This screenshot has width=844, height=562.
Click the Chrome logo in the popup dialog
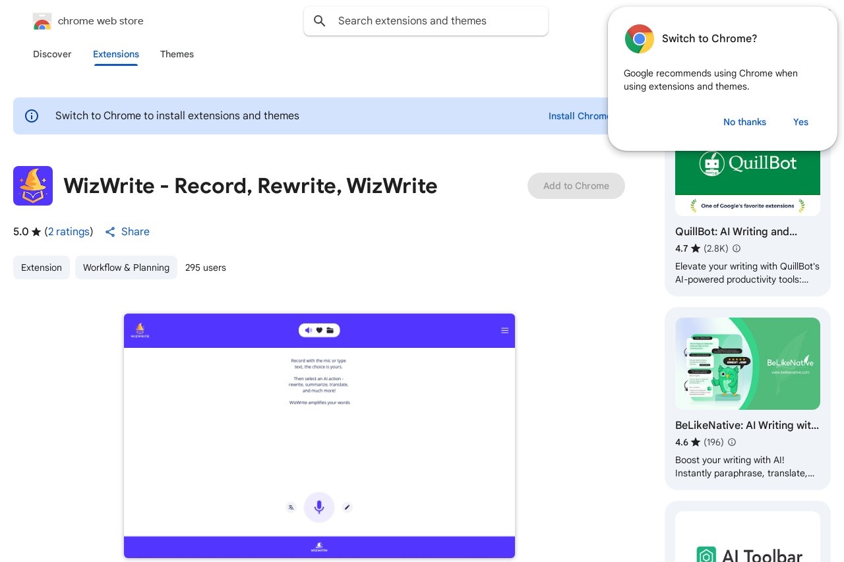pos(640,39)
